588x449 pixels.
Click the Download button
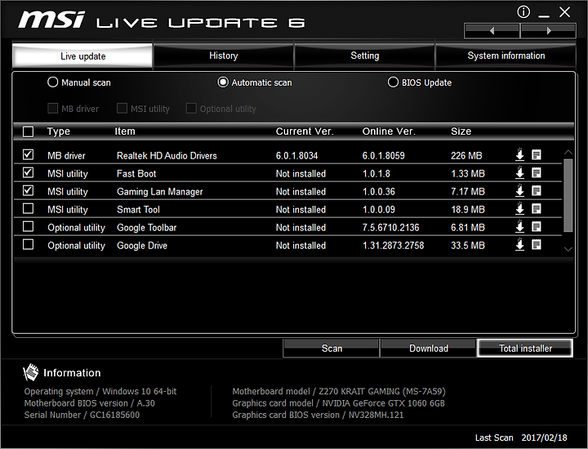(428, 349)
